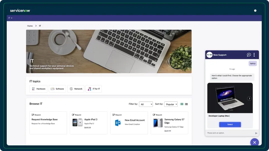Click the IT breadcrumb item
The width and height of the screenshot is (269, 151).
(x=40, y=26)
